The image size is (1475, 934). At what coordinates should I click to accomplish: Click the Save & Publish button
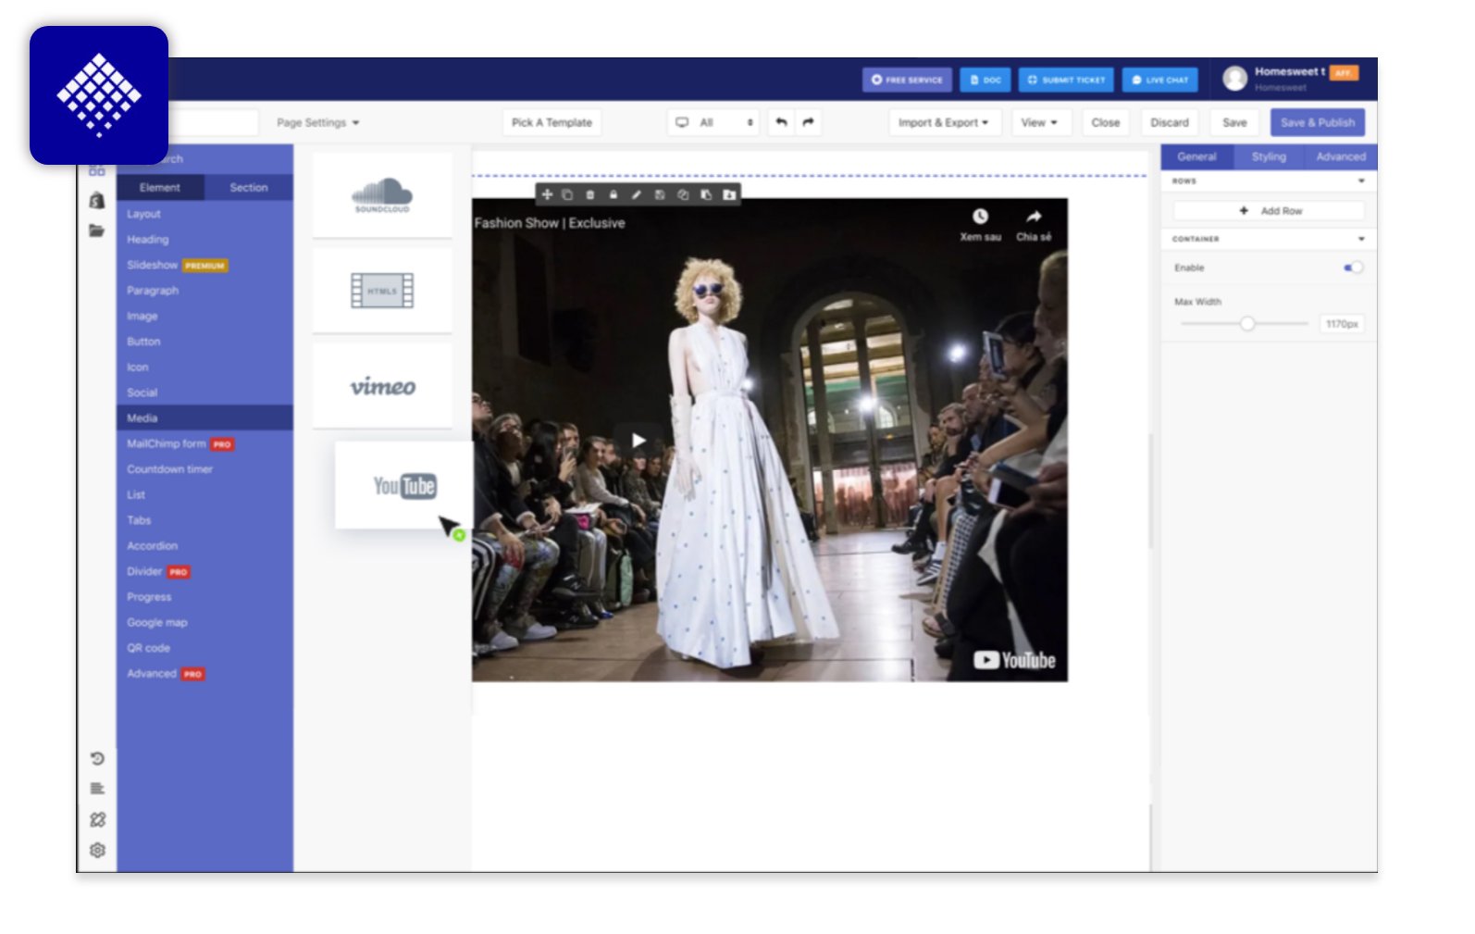tap(1317, 122)
